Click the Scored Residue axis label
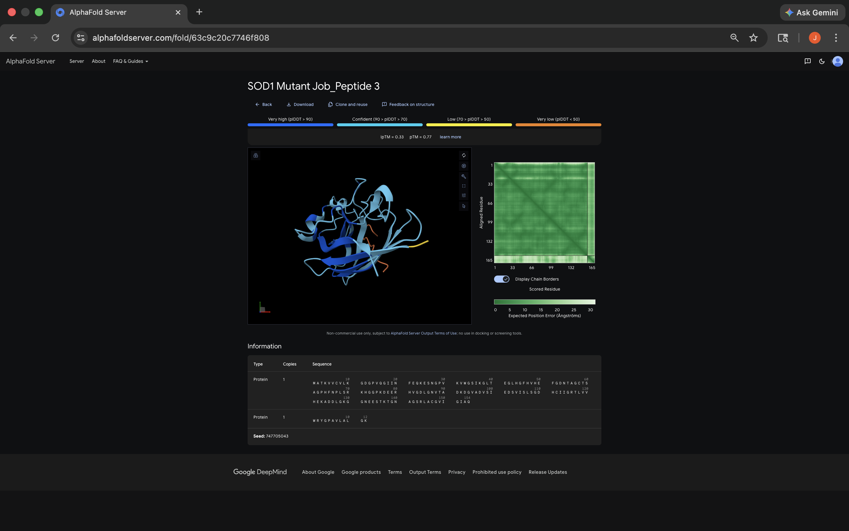849x531 pixels. [544, 289]
